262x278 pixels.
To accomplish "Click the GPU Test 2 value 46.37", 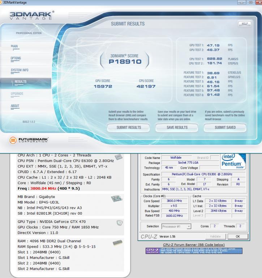I will click(213, 50).
